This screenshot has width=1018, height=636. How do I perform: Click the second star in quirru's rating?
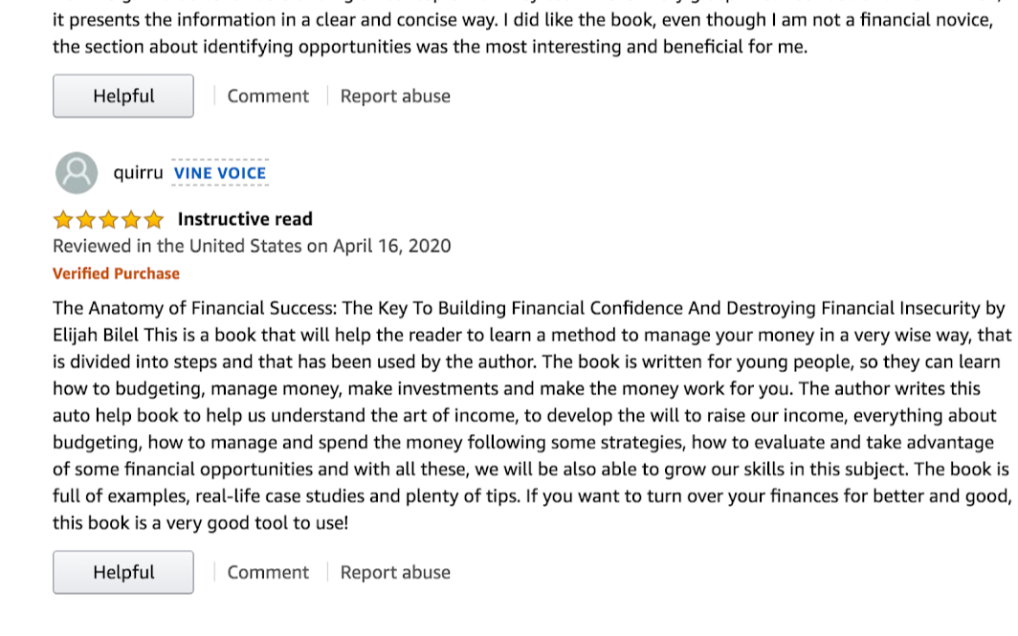coord(86,220)
